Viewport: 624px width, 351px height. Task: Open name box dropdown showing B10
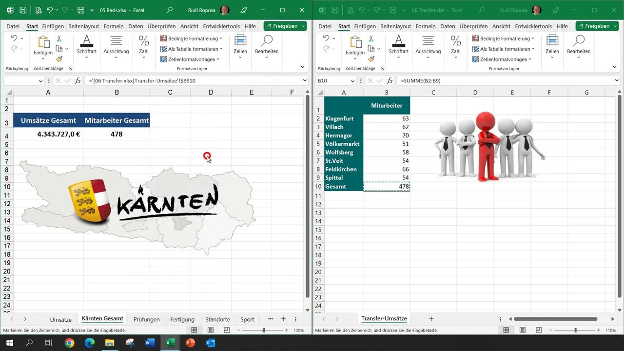pyautogui.click(x=352, y=81)
